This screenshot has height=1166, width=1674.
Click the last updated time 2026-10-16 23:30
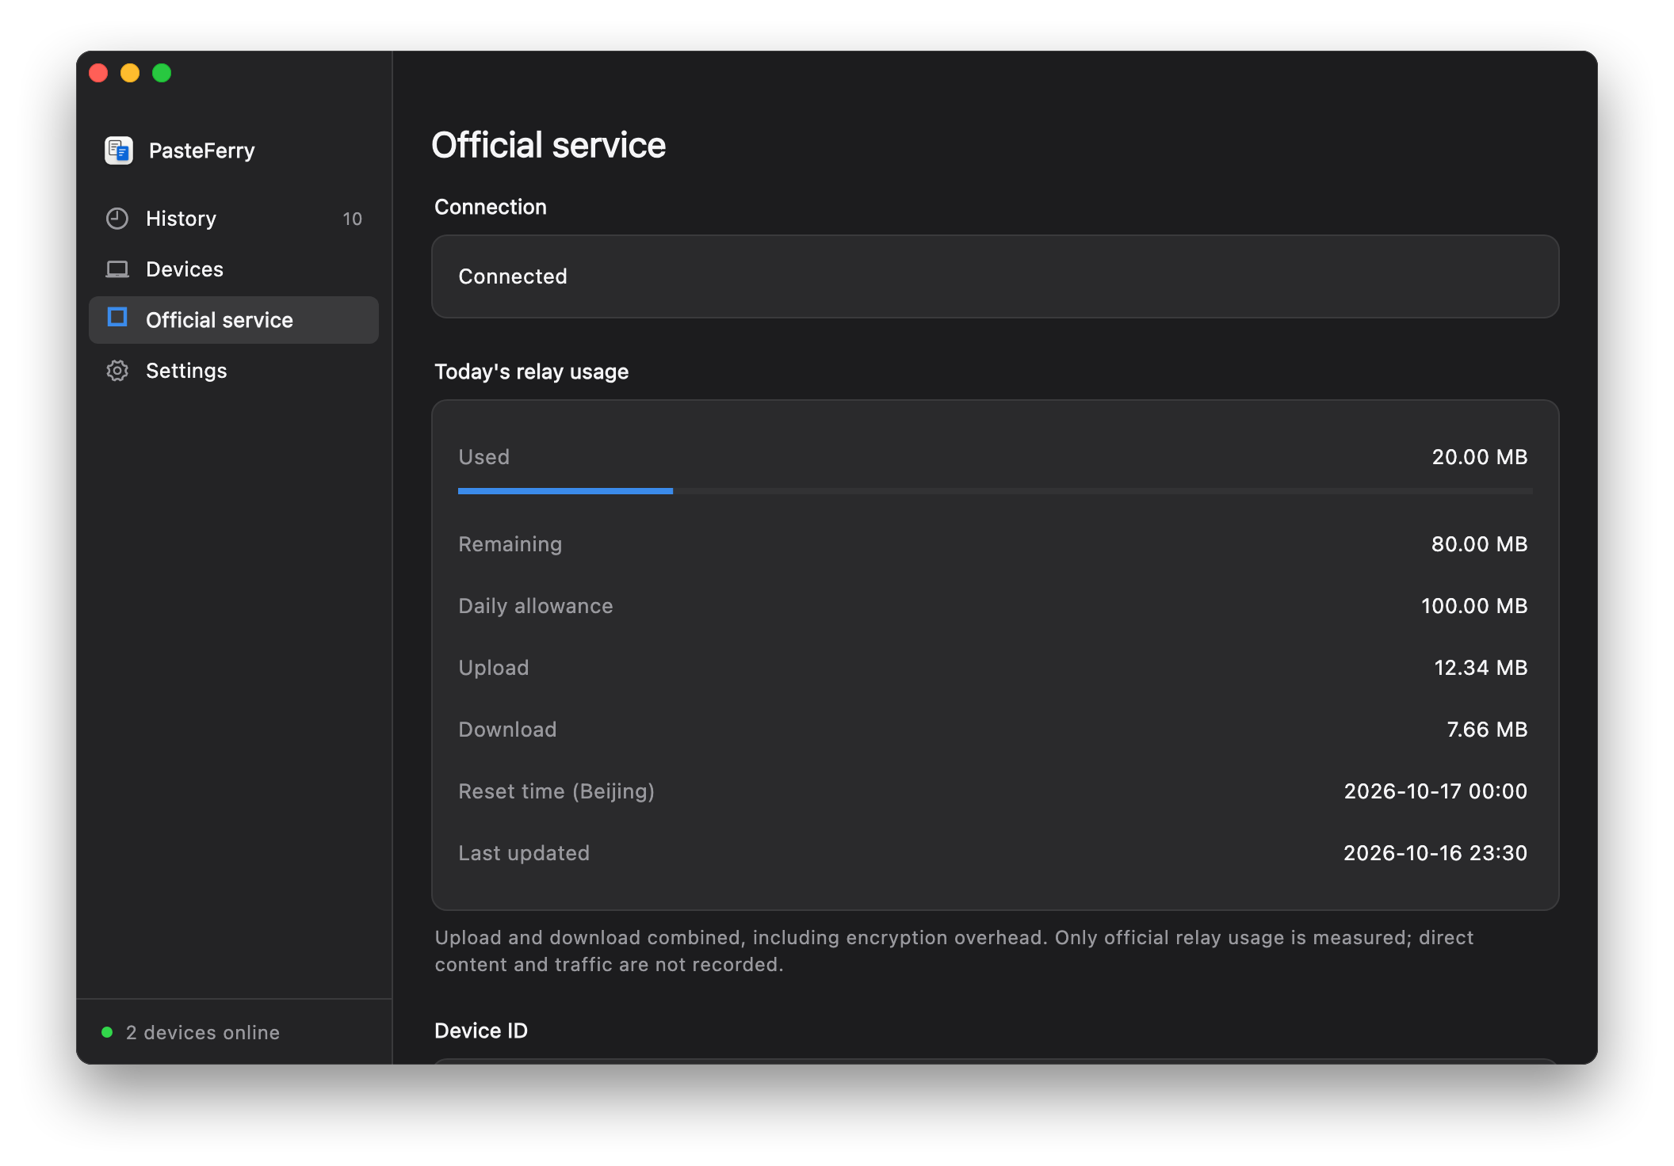point(1435,853)
